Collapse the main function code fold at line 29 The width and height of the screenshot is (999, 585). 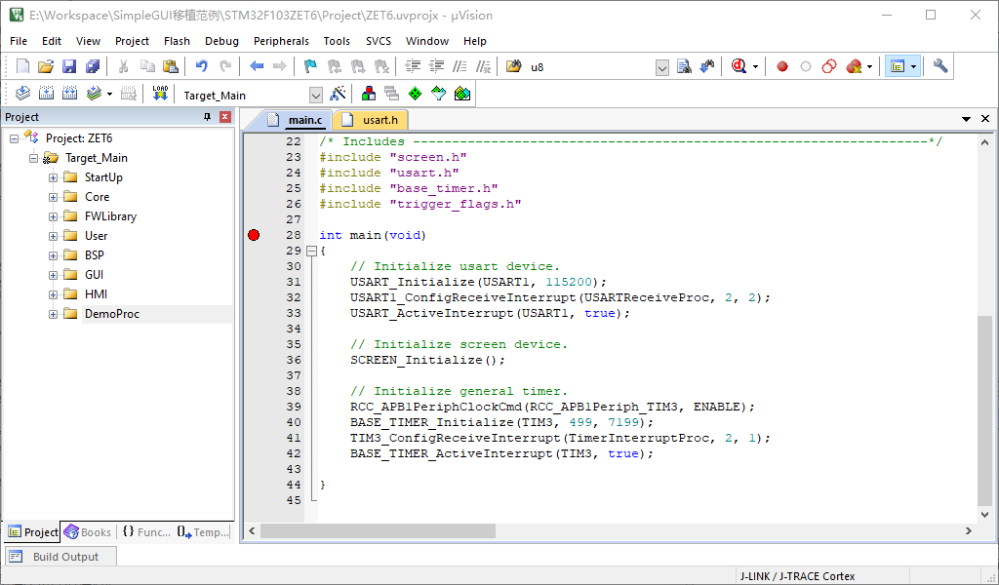coord(311,252)
